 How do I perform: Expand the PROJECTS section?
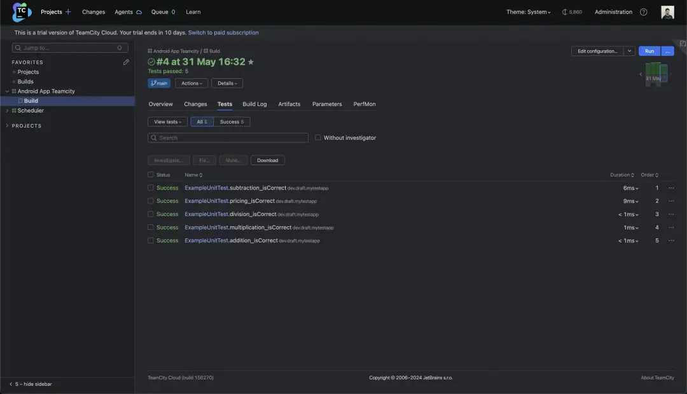(x=7, y=126)
